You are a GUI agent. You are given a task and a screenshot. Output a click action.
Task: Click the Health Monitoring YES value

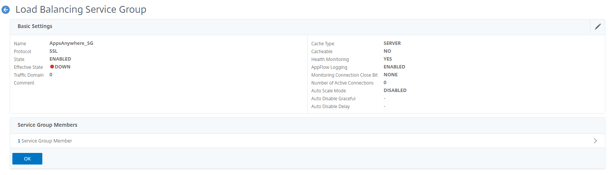coord(388,59)
